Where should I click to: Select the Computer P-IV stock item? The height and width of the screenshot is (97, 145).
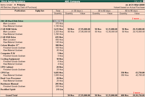click(8, 53)
